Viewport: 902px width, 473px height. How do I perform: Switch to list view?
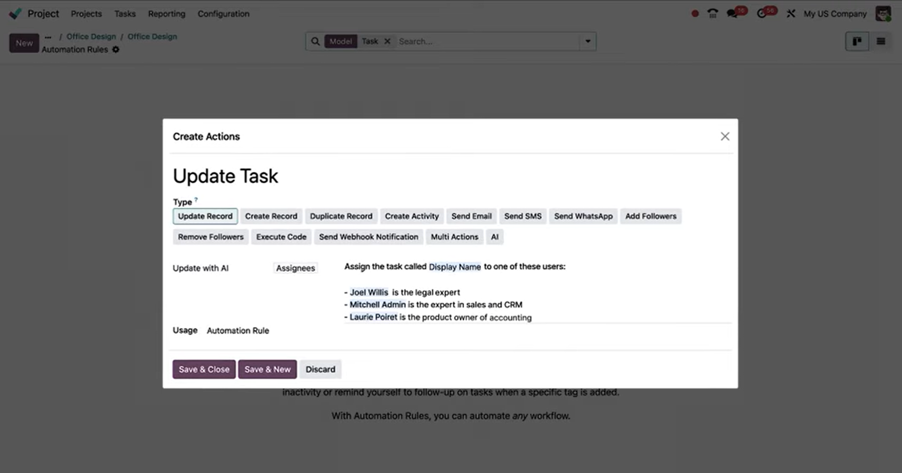click(x=881, y=41)
